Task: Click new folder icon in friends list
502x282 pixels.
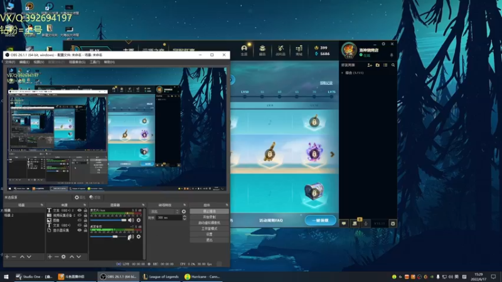Action: click(x=378, y=65)
